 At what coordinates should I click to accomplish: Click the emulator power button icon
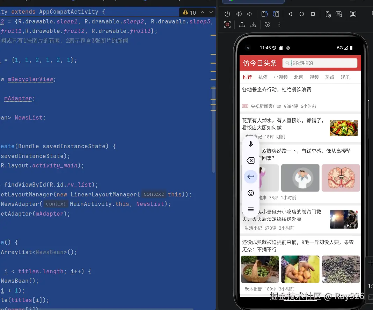click(227, 14)
